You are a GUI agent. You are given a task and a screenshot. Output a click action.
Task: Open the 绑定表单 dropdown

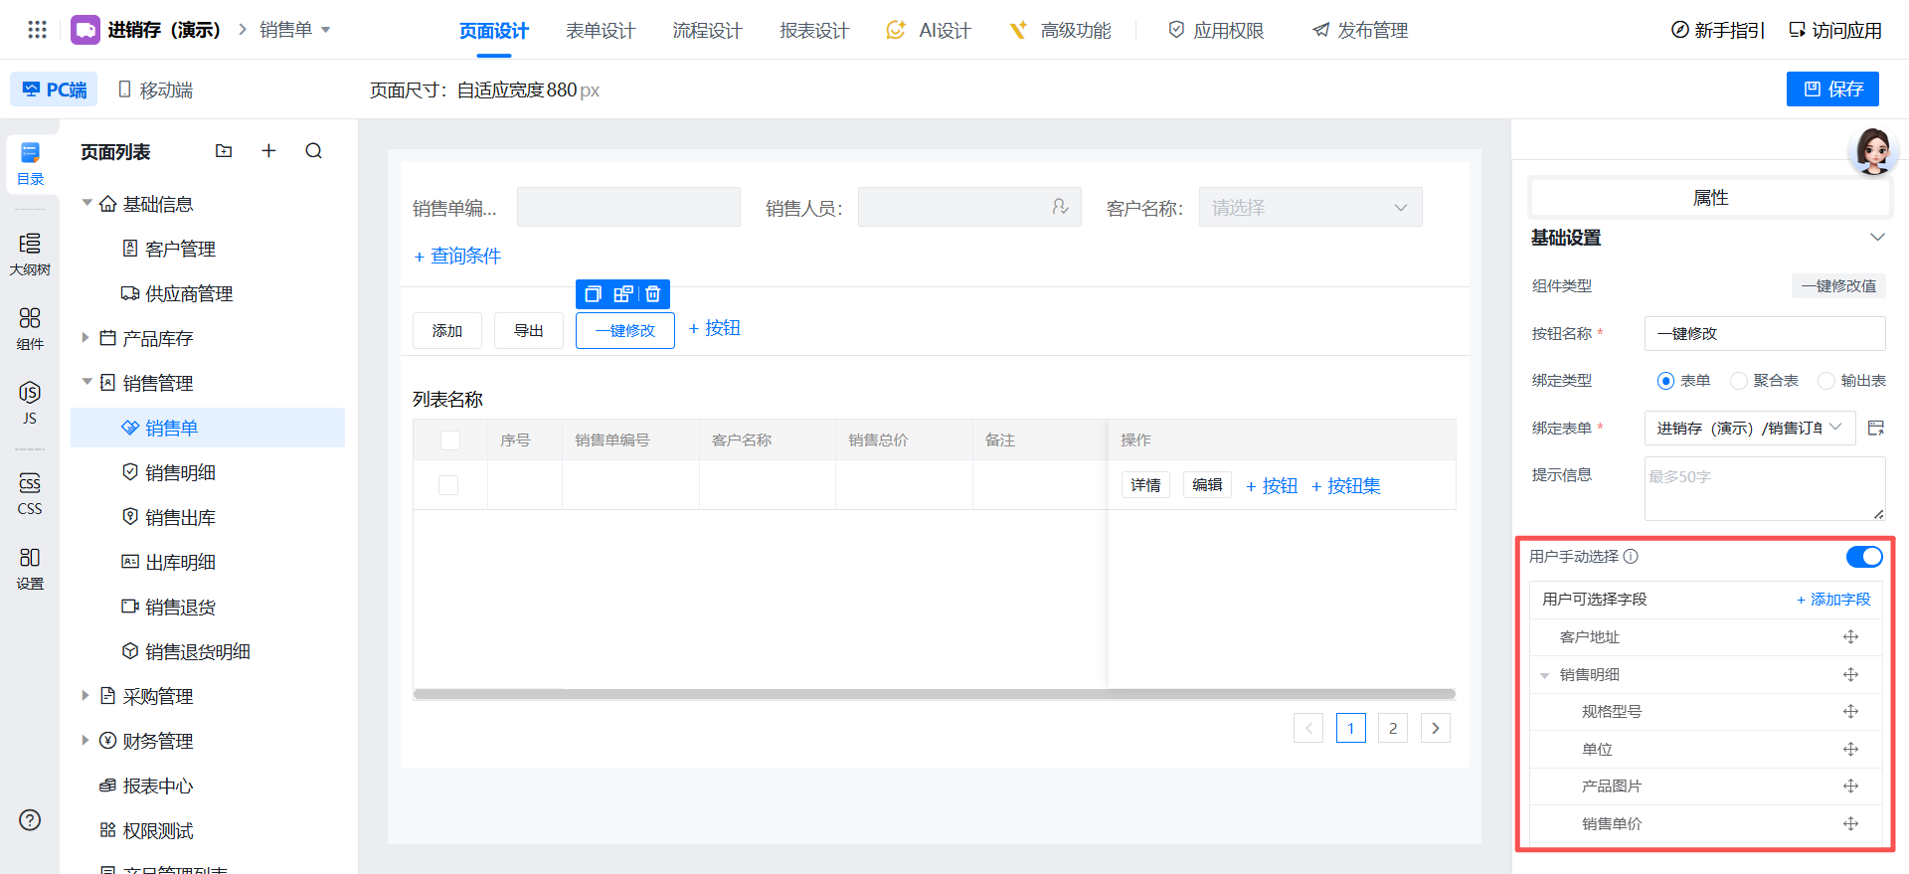pyautogui.click(x=1749, y=428)
